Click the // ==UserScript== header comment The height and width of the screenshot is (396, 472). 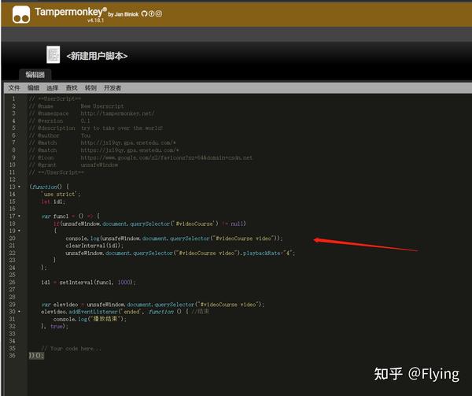55,98
